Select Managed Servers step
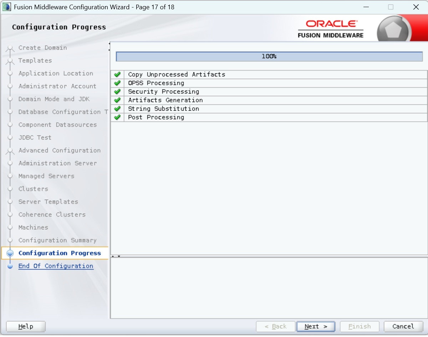The width and height of the screenshot is (428, 337). point(46,176)
